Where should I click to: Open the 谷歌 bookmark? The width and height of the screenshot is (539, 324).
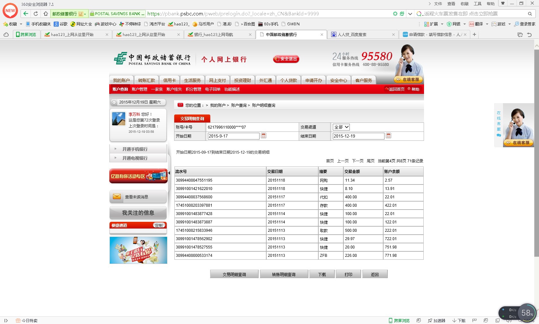pos(61,24)
